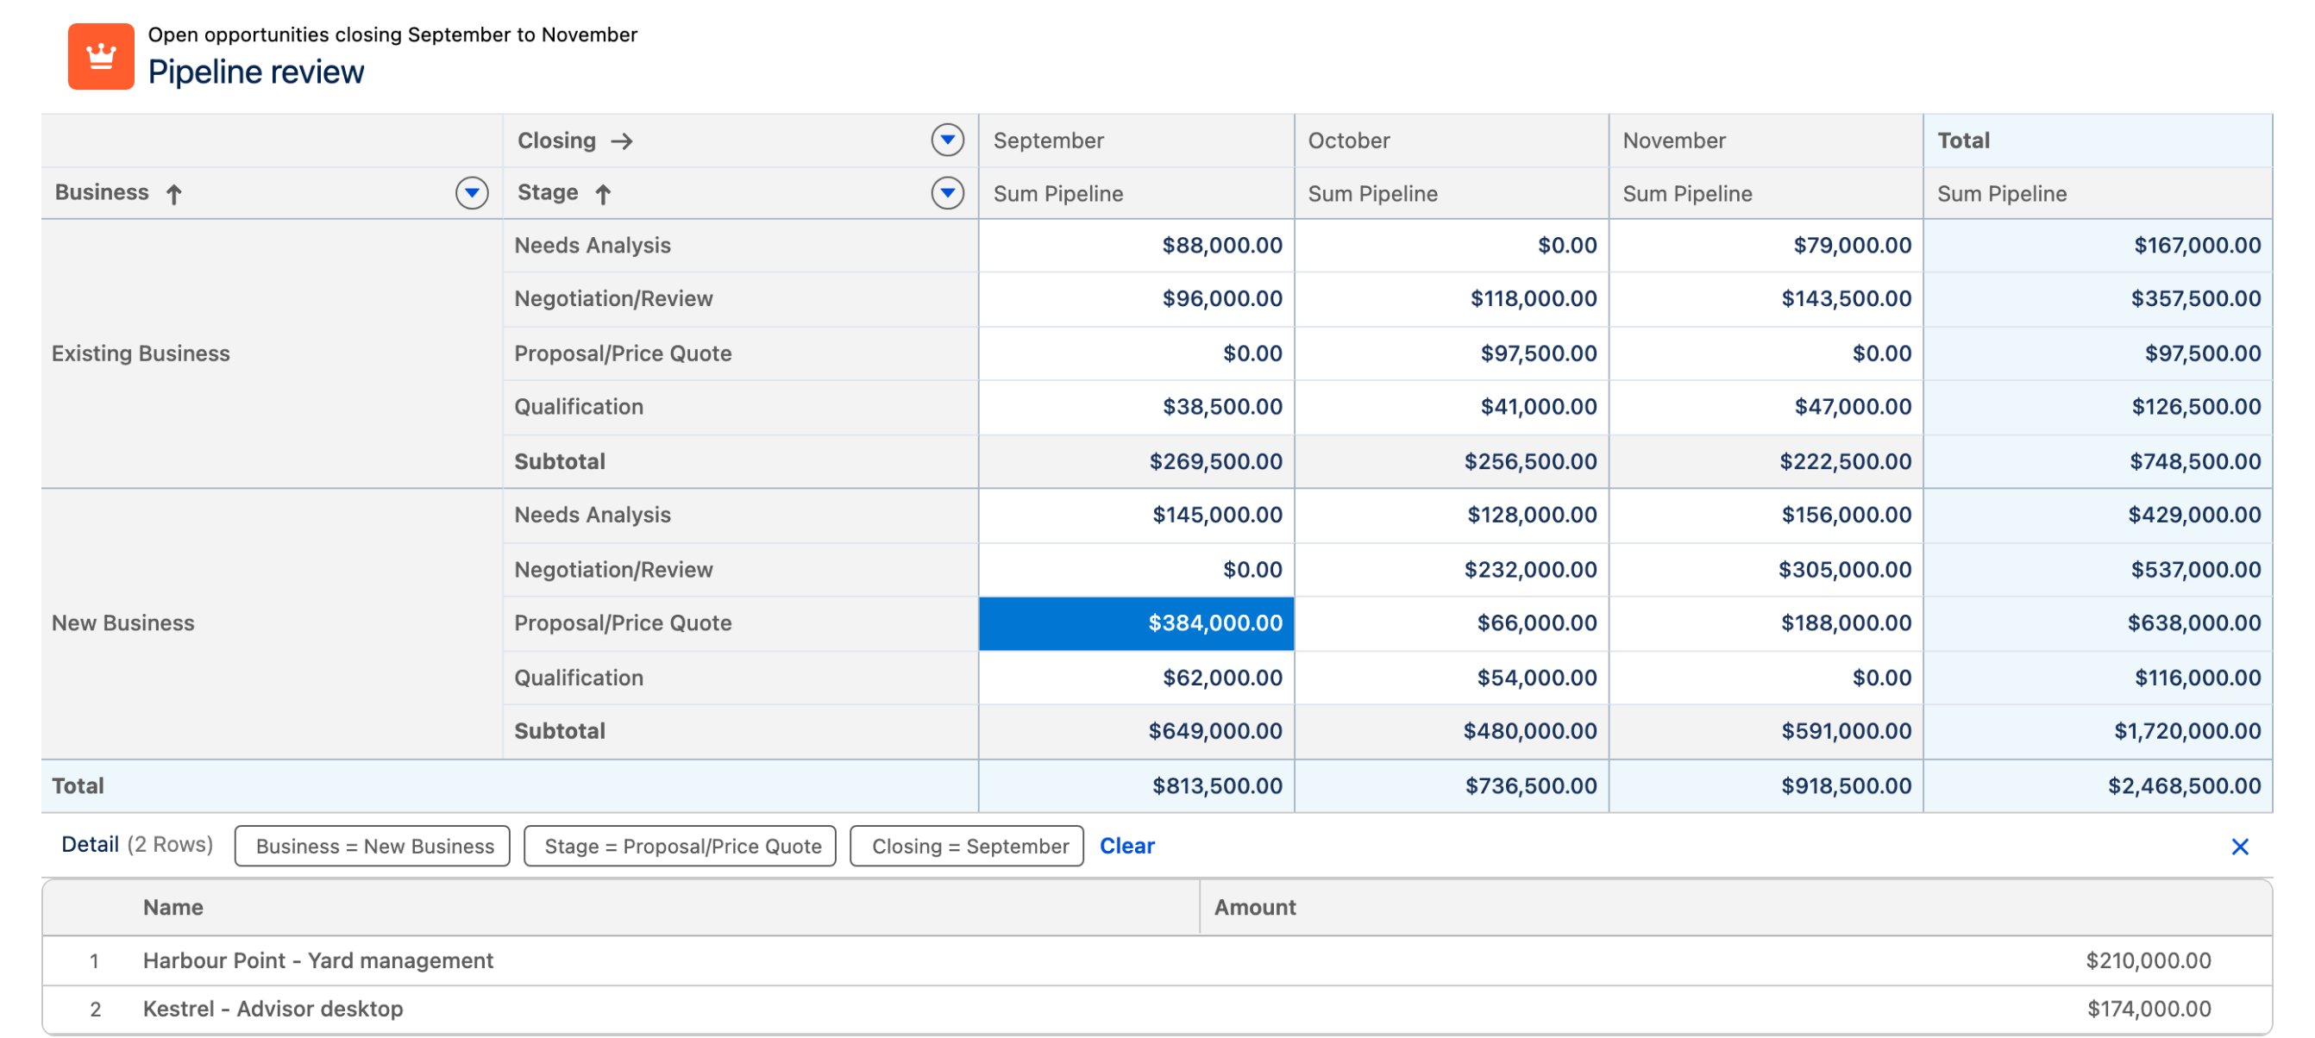The height and width of the screenshot is (1038, 2315).
Task: Click New Business subtotal $649,000.00
Action: click(x=1136, y=732)
